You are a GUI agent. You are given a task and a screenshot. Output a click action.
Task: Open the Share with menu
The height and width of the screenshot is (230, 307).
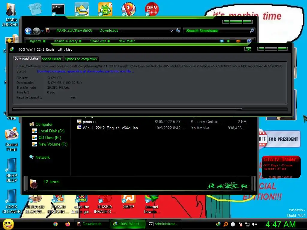[x=100, y=41]
